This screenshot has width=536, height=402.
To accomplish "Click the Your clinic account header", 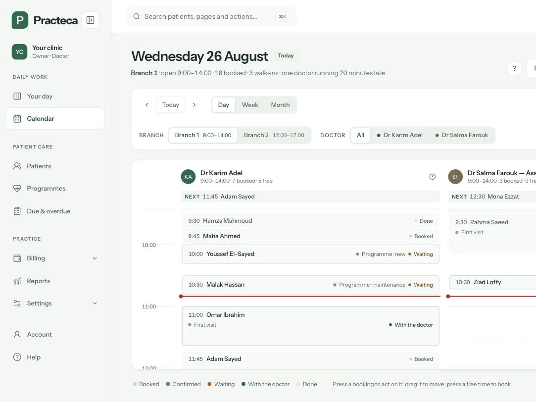I will [55, 52].
